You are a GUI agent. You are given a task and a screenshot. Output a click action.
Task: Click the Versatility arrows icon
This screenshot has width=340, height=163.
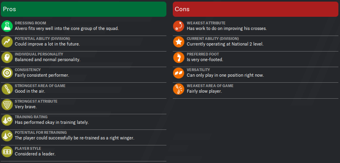click(x=179, y=73)
